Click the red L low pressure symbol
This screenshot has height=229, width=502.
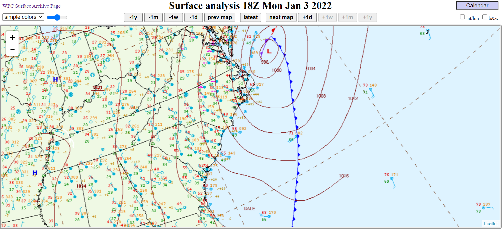point(269,51)
